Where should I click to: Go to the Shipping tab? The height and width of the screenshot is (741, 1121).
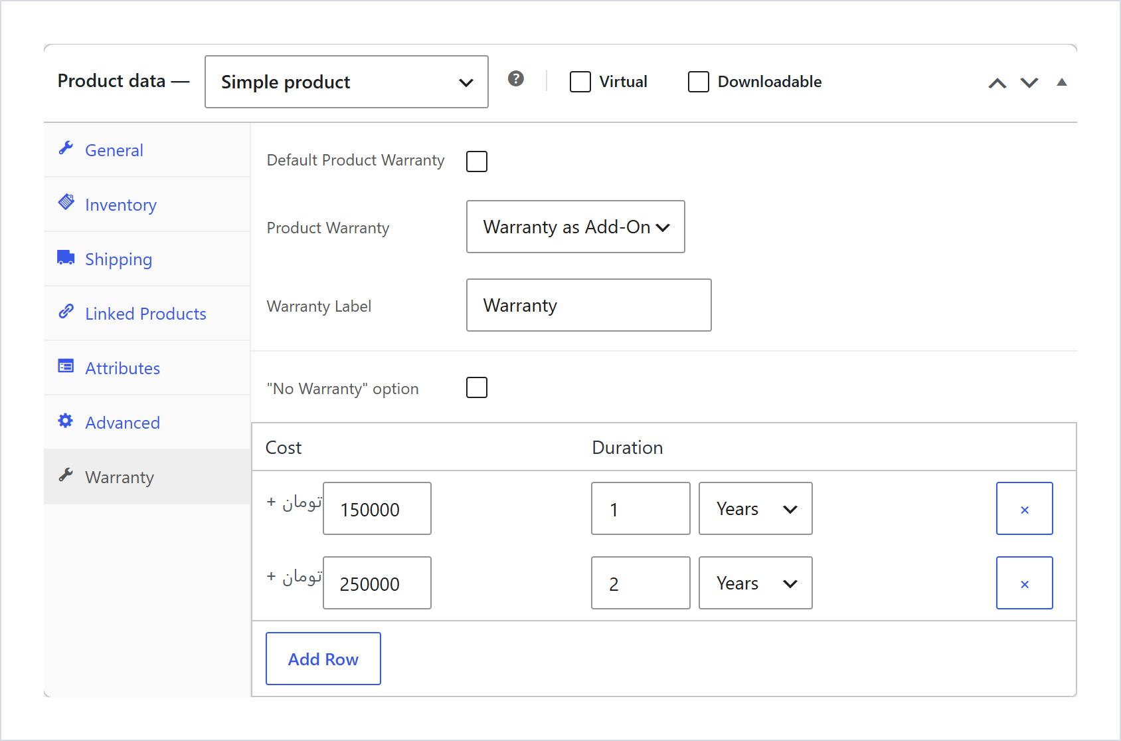tap(147, 259)
